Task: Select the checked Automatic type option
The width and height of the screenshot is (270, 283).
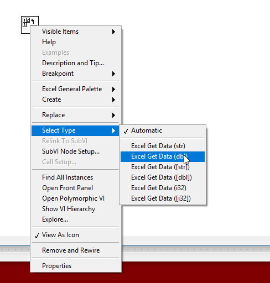Action: tap(163, 130)
